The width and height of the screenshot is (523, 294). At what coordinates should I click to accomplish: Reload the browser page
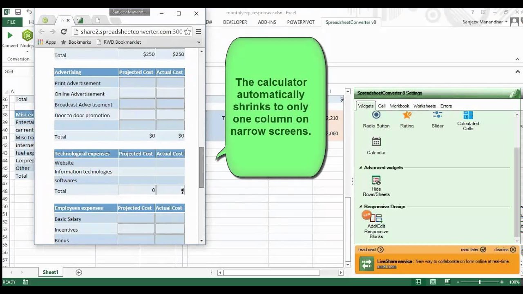(63, 31)
